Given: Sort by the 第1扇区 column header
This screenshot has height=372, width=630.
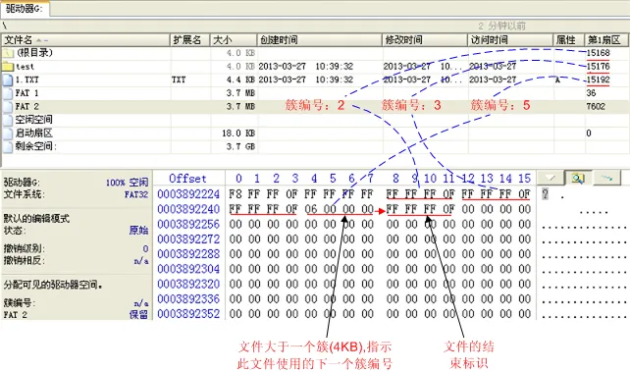Looking at the screenshot, I should [x=606, y=40].
